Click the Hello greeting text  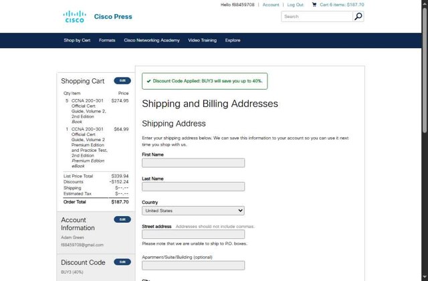coord(237,5)
